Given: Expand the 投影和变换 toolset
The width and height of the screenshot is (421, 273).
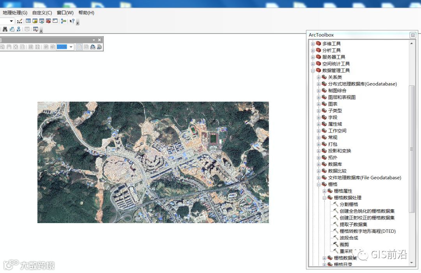Looking at the screenshot, I should click(x=318, y=151).
